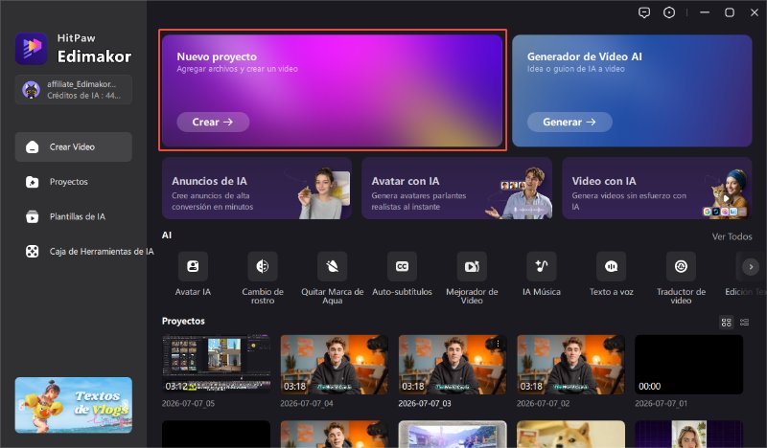Click the Generar button for AI video
This screenshot has width=767, height=448.
pyautogui.click(x=569, y=123)
